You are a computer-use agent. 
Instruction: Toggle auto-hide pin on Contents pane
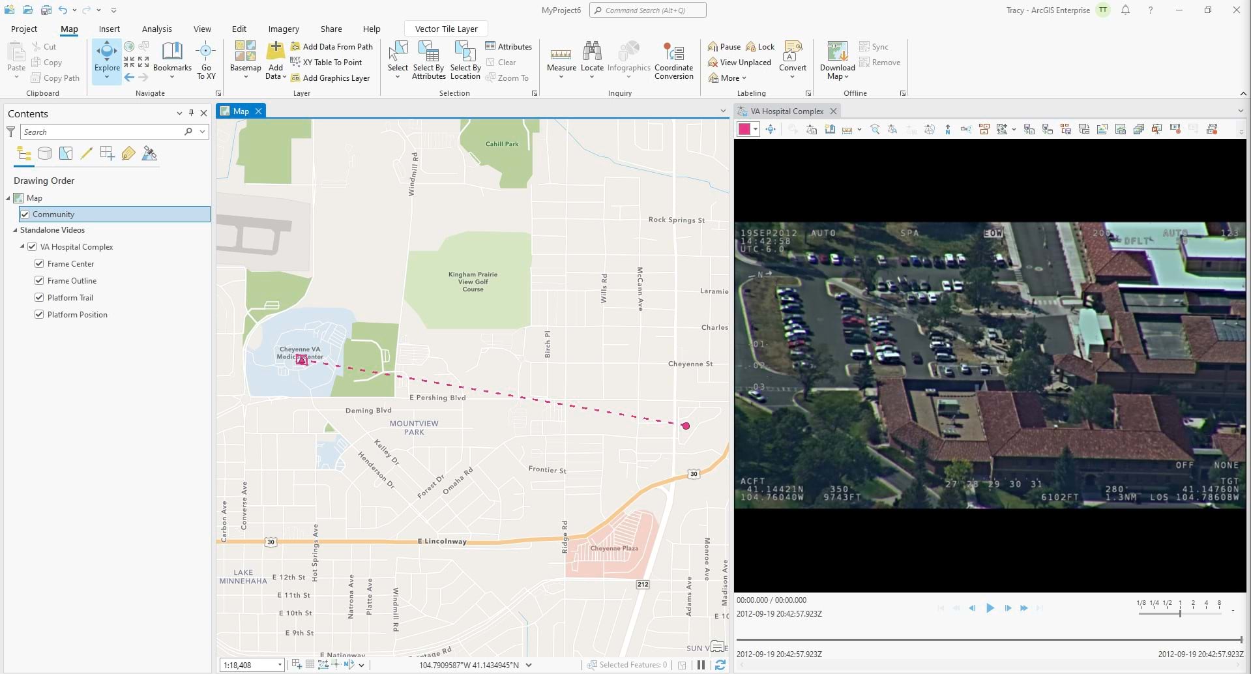[x=191, y=113]
